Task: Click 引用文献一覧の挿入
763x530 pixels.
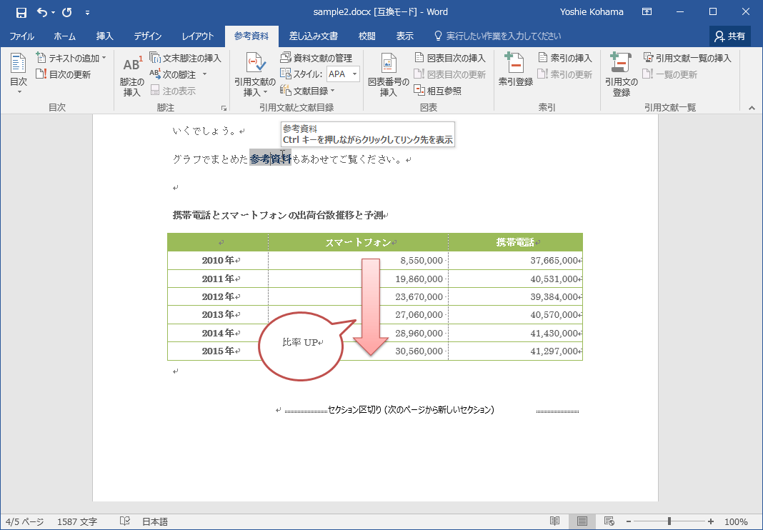Action: 687,58
